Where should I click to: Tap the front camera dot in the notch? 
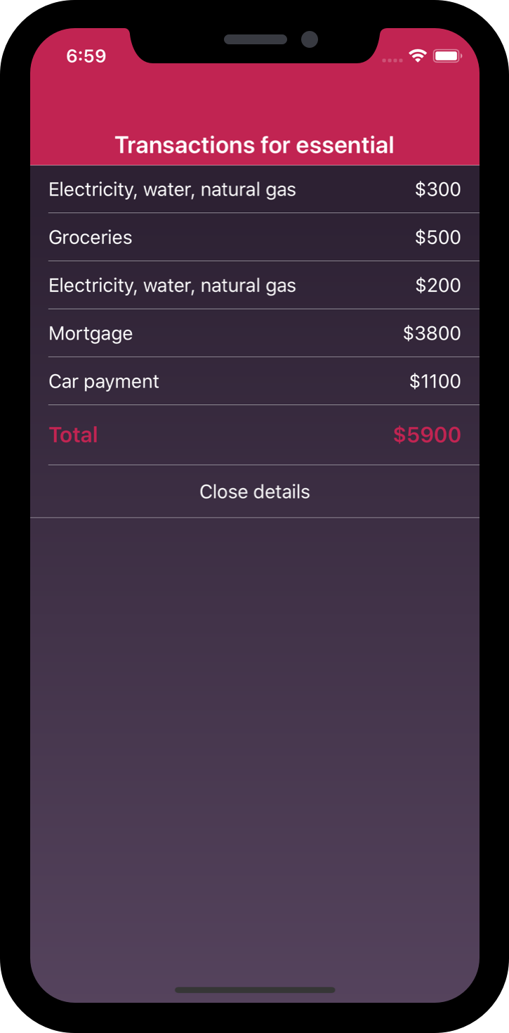(x=310, y=39)
